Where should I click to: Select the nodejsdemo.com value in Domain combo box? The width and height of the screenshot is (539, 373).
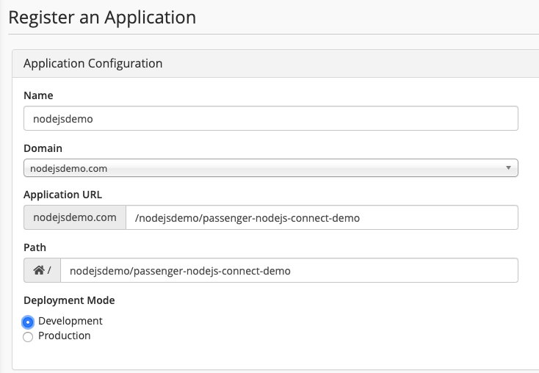coord(69,168)
